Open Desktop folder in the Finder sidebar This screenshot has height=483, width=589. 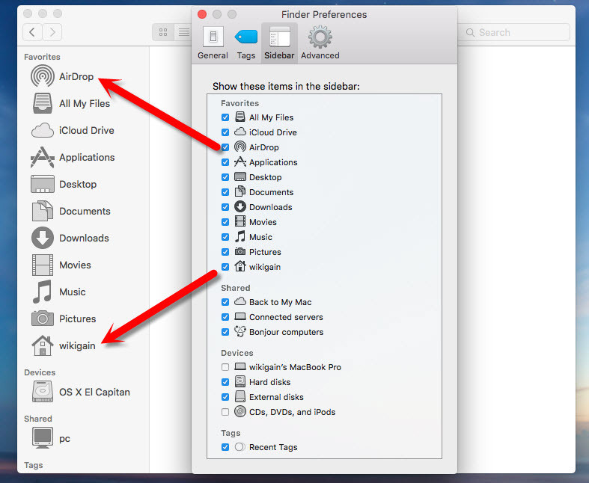tap(64, 184)
